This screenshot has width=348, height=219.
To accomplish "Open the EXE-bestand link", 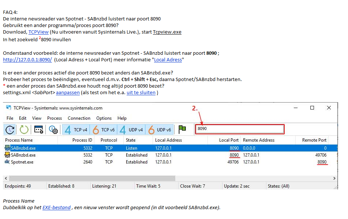I will (x=56, y=207).
